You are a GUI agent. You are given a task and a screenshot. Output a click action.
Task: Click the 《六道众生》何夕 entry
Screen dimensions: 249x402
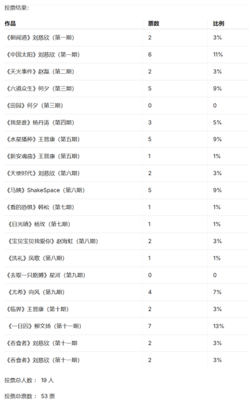(40, 88)
